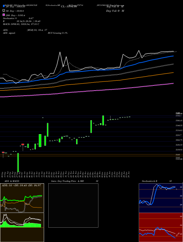Image resolution: width=183 pixels, height=242 pixels.
Task: Click the Stochastics: 8 value line
Action: click(18, 18)
